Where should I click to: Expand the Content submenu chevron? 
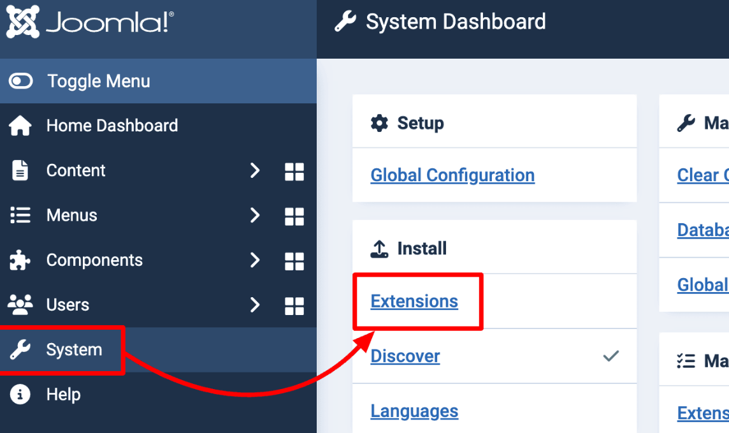pos(255,171)
